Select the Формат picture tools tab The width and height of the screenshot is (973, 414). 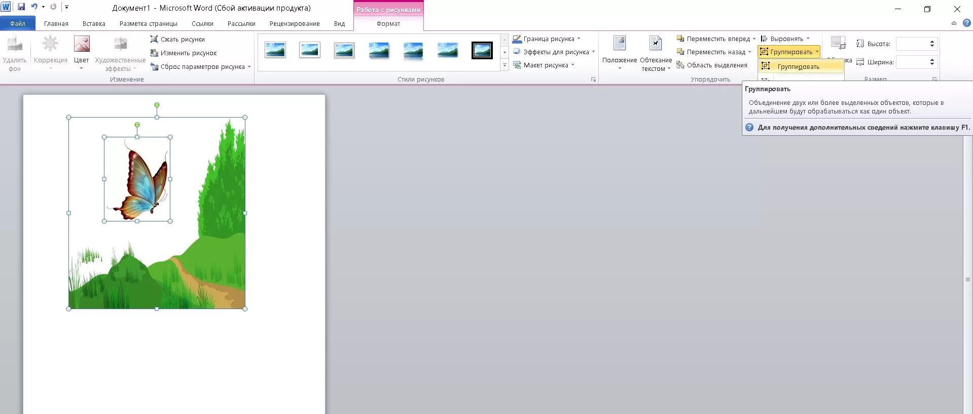point(388,23)
